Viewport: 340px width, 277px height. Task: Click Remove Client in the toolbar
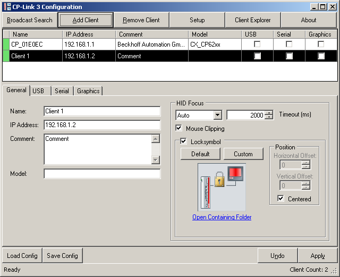(141, 20)
